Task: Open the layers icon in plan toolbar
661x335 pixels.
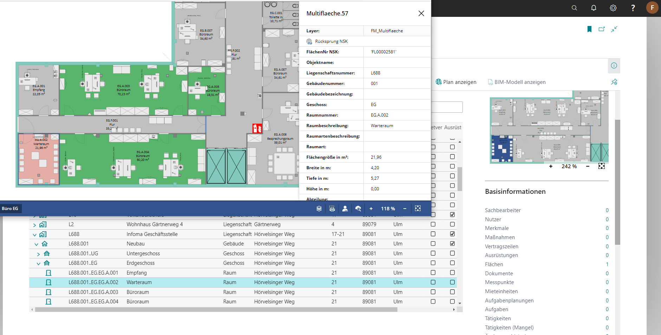Action: point(319,209)
